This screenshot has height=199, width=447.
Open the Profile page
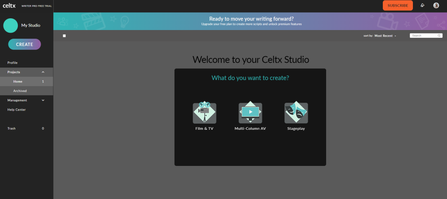pyautogui.click(x=13, y=63)
